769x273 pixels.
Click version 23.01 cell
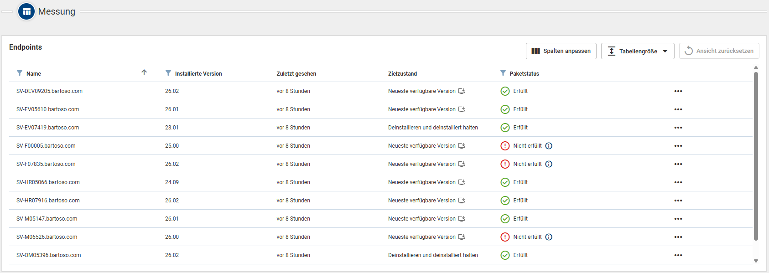point(172,128)
